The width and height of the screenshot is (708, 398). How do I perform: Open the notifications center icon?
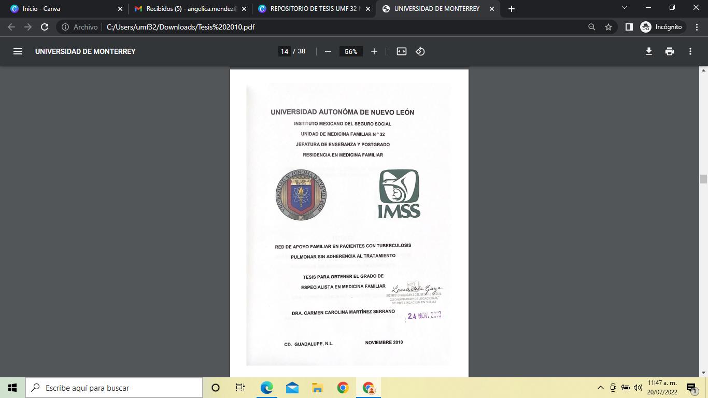pyautogui.click(x=691, y=388)
